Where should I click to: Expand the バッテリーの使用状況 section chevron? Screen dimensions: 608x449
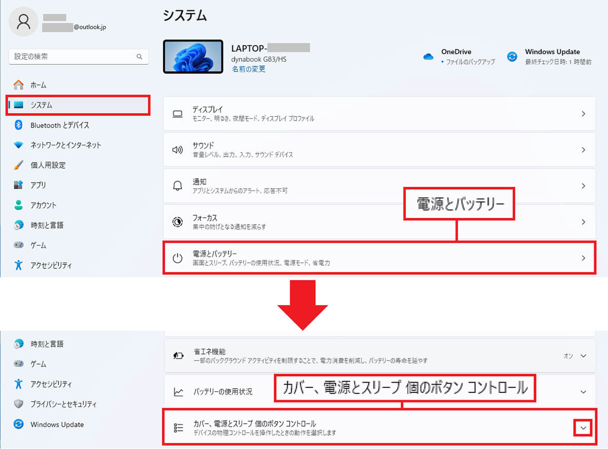click(583, 392)
